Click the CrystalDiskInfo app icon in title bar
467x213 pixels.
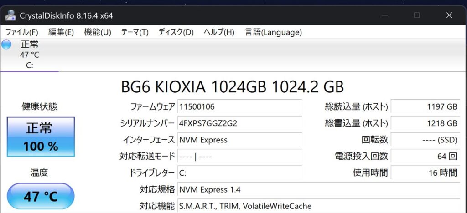point(10,15)
